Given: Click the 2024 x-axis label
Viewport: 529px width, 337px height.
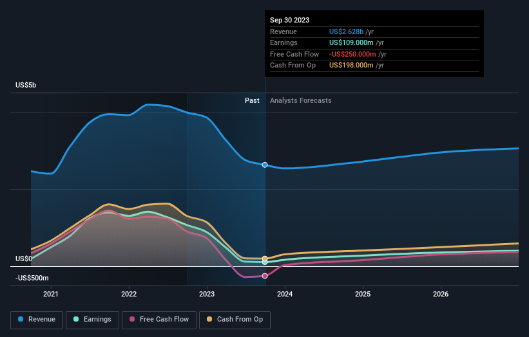Looking at the screenshot, I should point(285,295).
